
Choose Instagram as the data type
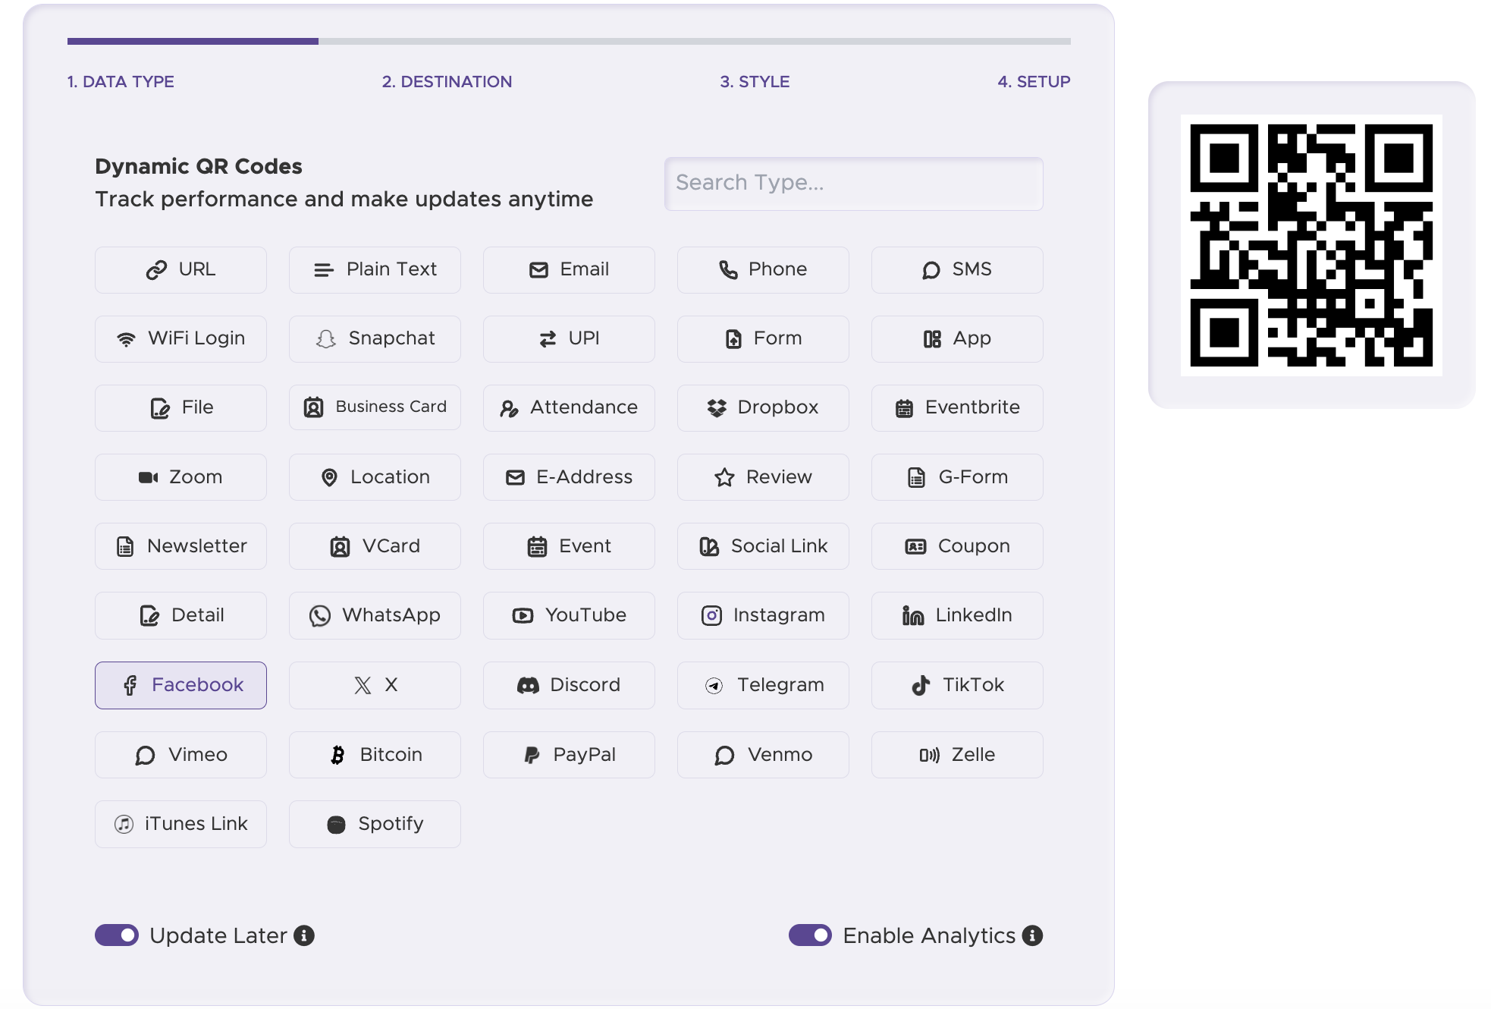(x=762, y=615)
